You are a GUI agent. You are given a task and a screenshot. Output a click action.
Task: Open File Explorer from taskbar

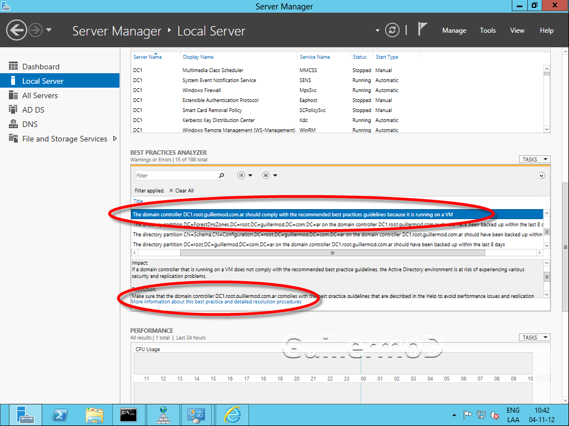click(x=94, y=414)
